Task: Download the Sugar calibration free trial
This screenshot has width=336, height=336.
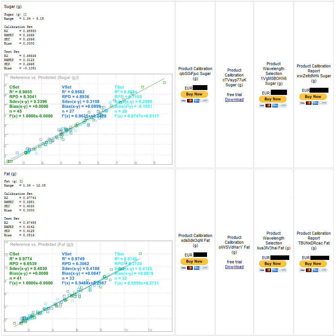Action: [x=234, y=100]
